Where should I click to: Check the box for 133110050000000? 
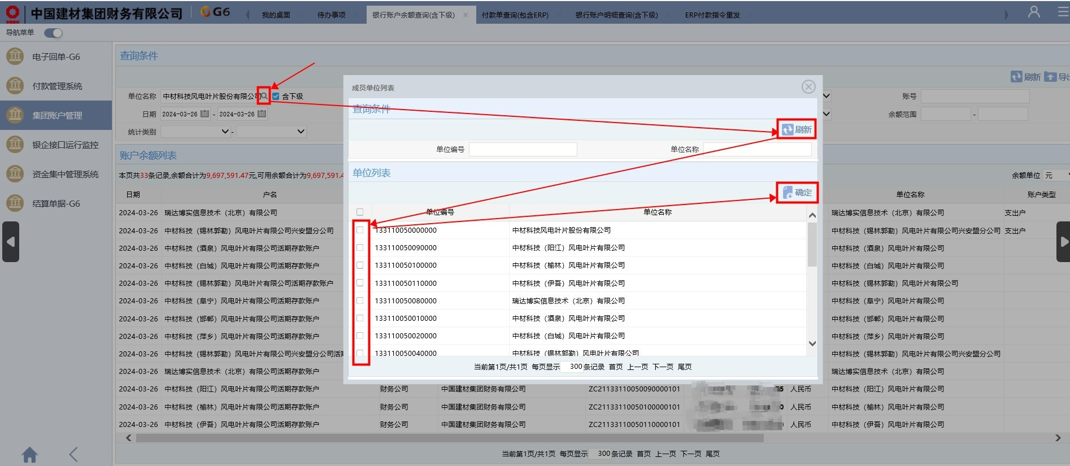(x=360, y=230)
